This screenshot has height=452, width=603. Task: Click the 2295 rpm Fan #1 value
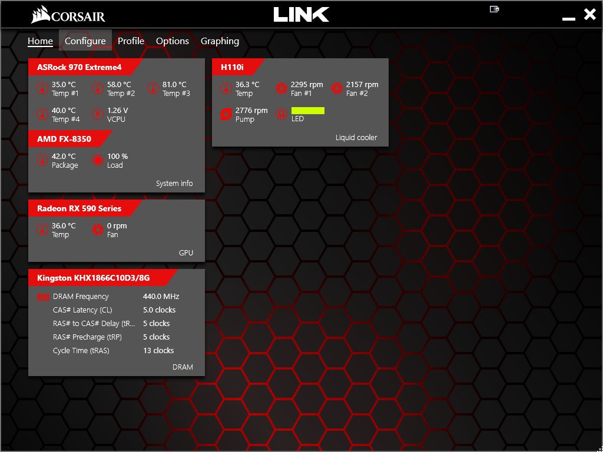point(307,85)
